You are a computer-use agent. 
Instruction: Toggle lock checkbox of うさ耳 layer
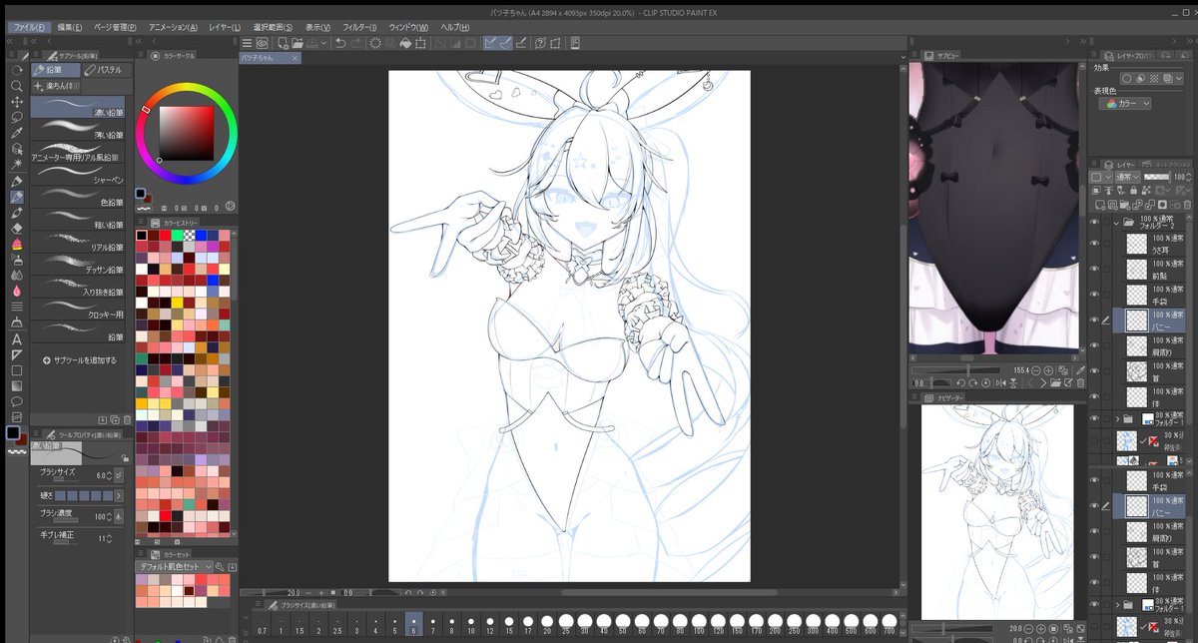point(1106,244)
